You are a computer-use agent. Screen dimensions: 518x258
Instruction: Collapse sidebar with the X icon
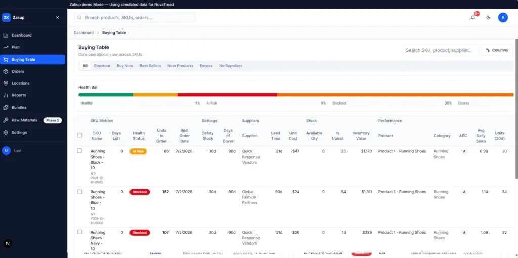58,18
